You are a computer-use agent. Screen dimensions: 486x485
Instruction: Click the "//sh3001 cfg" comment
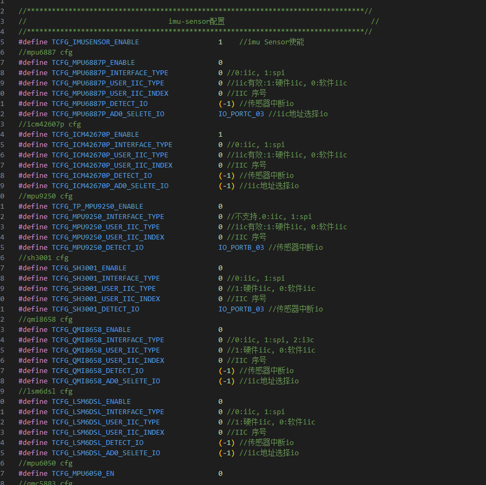click(x=43, y=258)
